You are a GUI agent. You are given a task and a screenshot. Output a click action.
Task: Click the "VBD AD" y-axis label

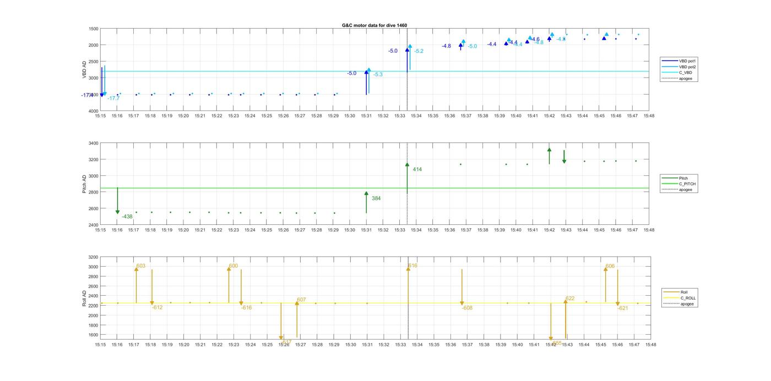pyautogui.click(x=85, y=69)
